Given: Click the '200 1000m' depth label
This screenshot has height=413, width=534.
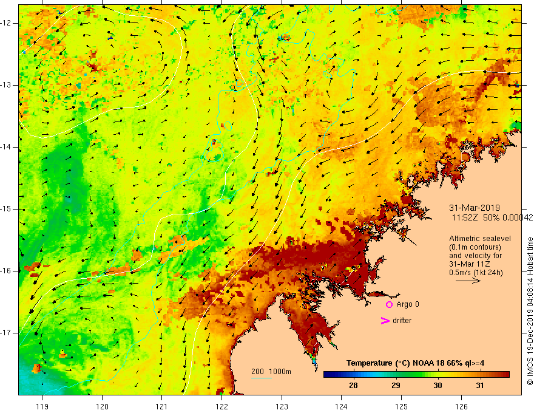Looking at the screenshot, I should pos(271,372).
